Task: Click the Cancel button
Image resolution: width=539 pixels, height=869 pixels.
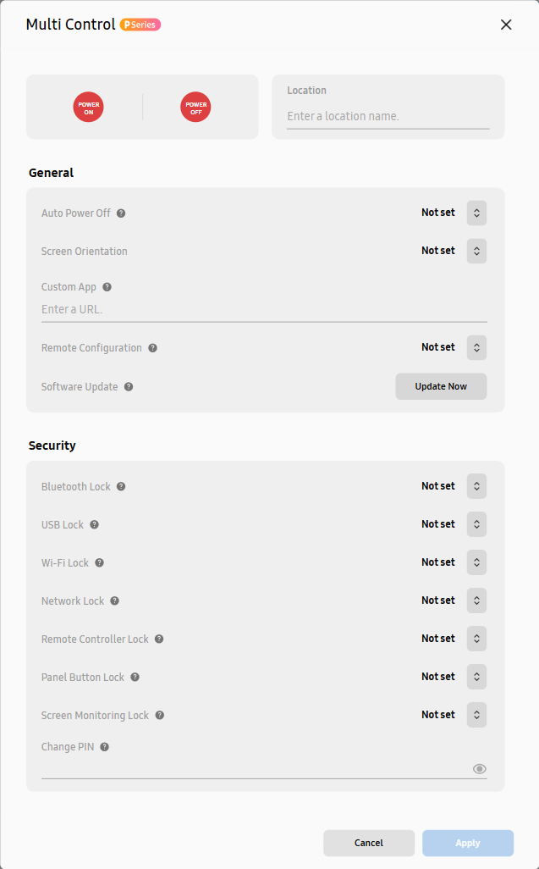Action: tap(369, 843)
